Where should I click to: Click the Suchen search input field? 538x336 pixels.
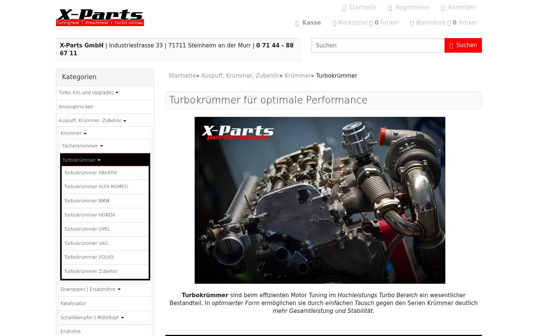(378, 45)
